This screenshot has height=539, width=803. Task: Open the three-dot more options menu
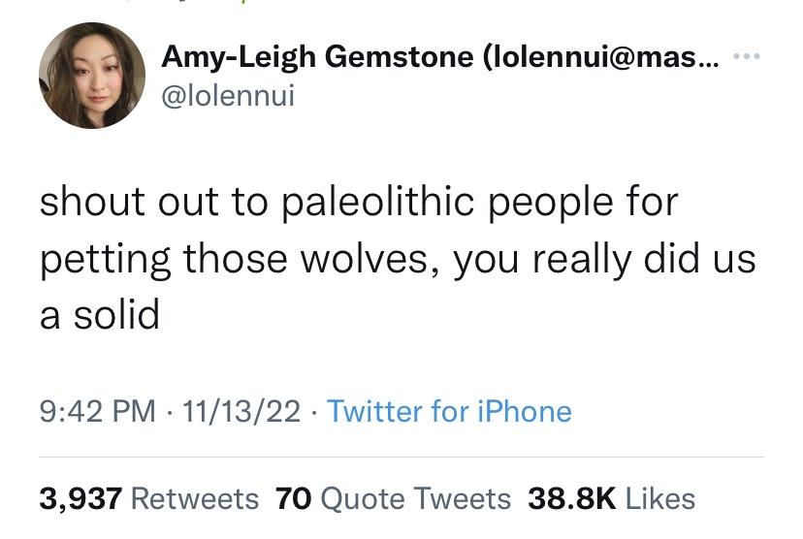pyautogui.click(x=747, y=56)
